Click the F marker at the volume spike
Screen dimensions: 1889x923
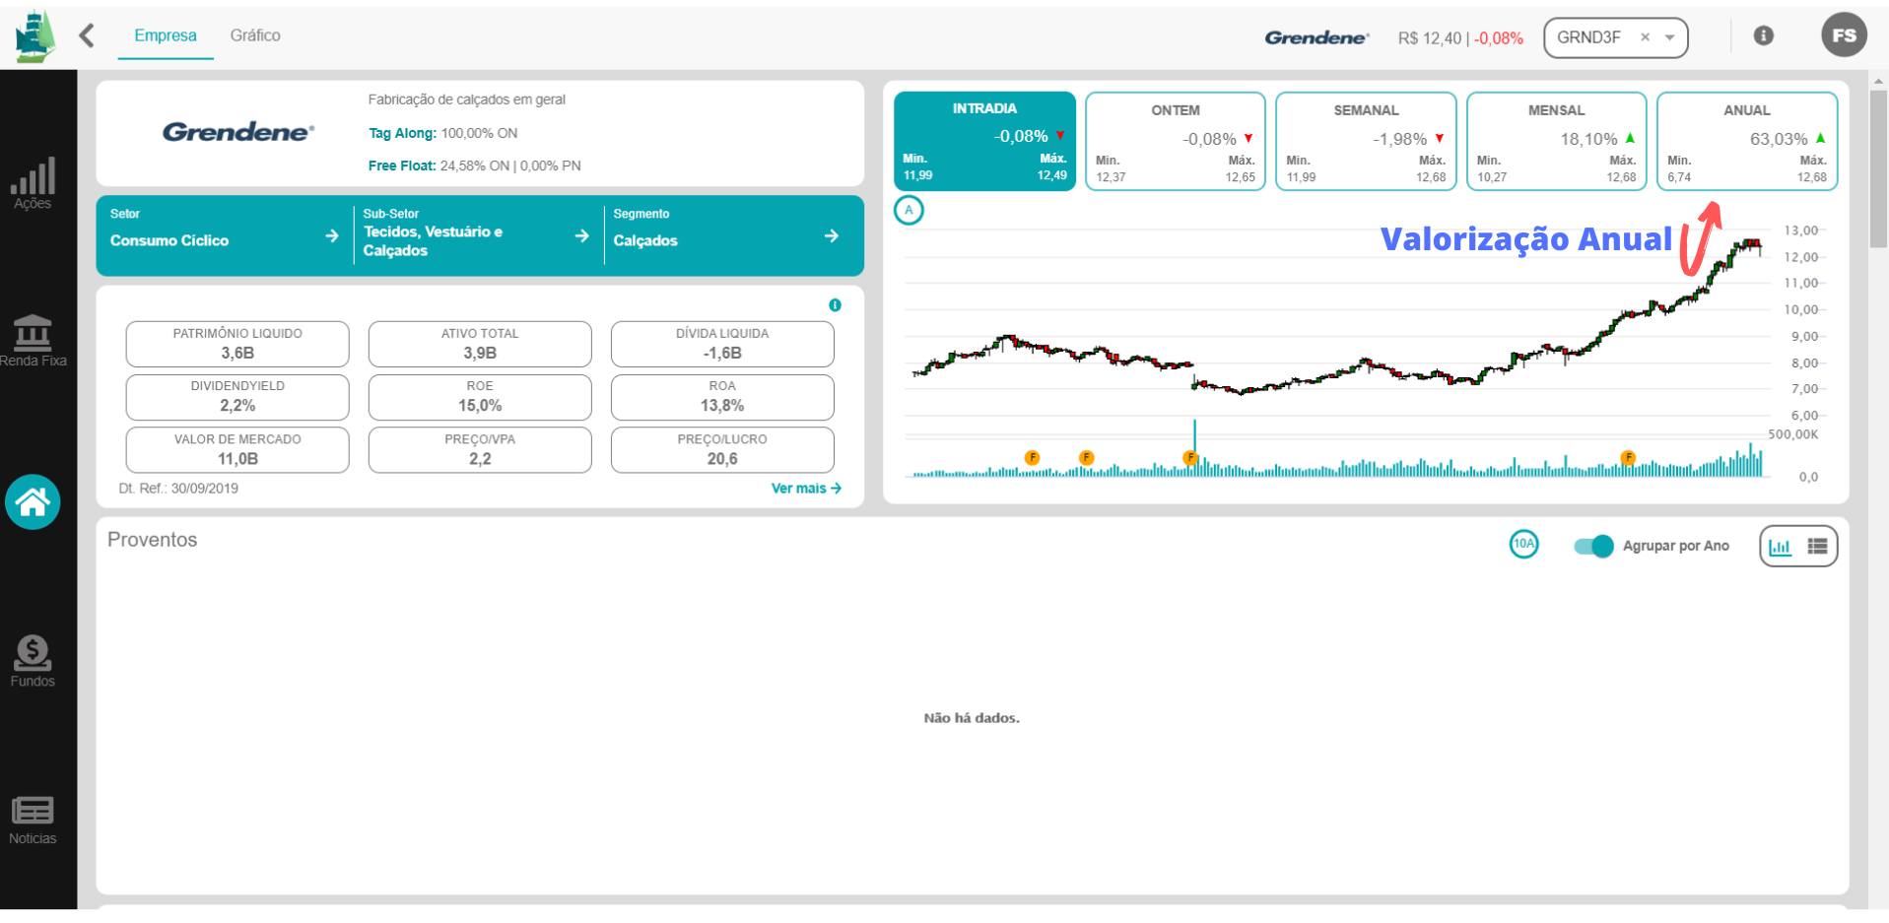[1190, 457]
